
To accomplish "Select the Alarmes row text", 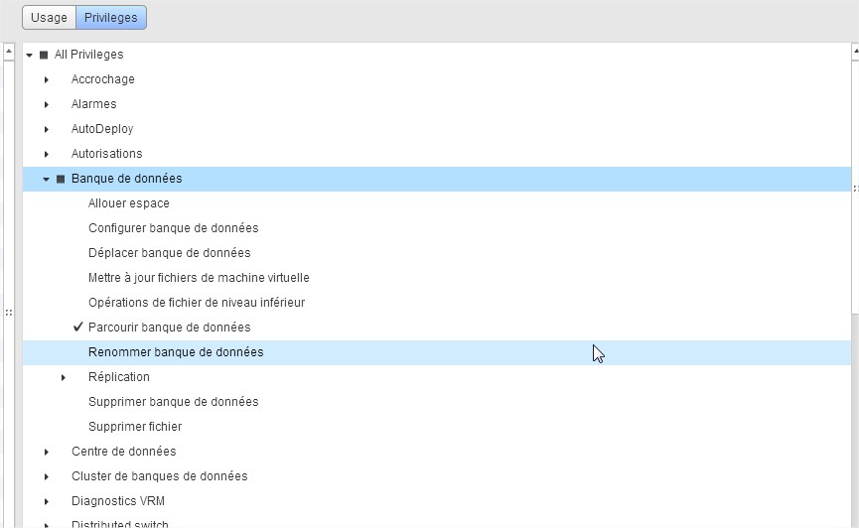I will coord(93,103).
